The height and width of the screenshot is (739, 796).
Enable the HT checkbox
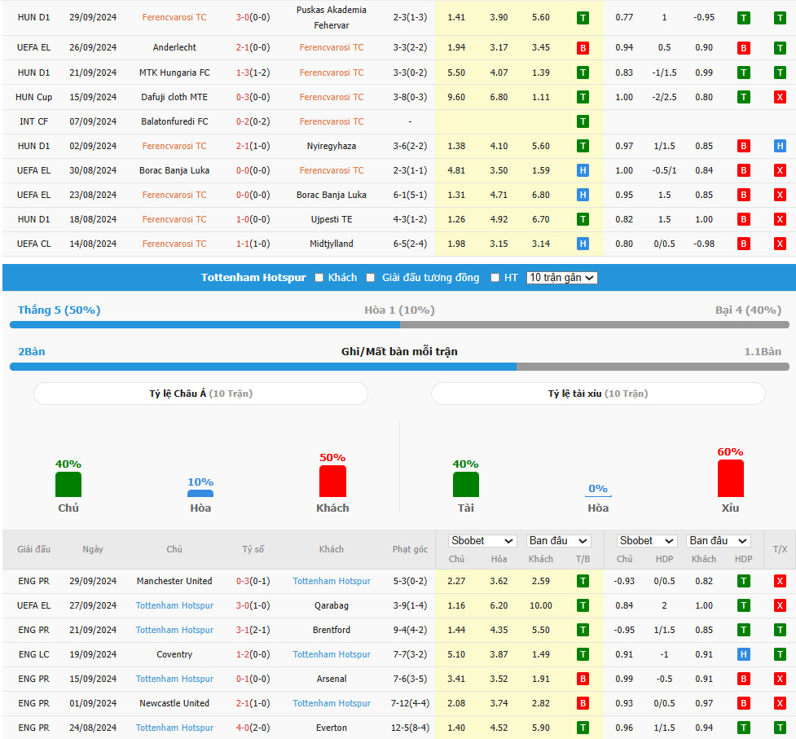click(495, 278)
